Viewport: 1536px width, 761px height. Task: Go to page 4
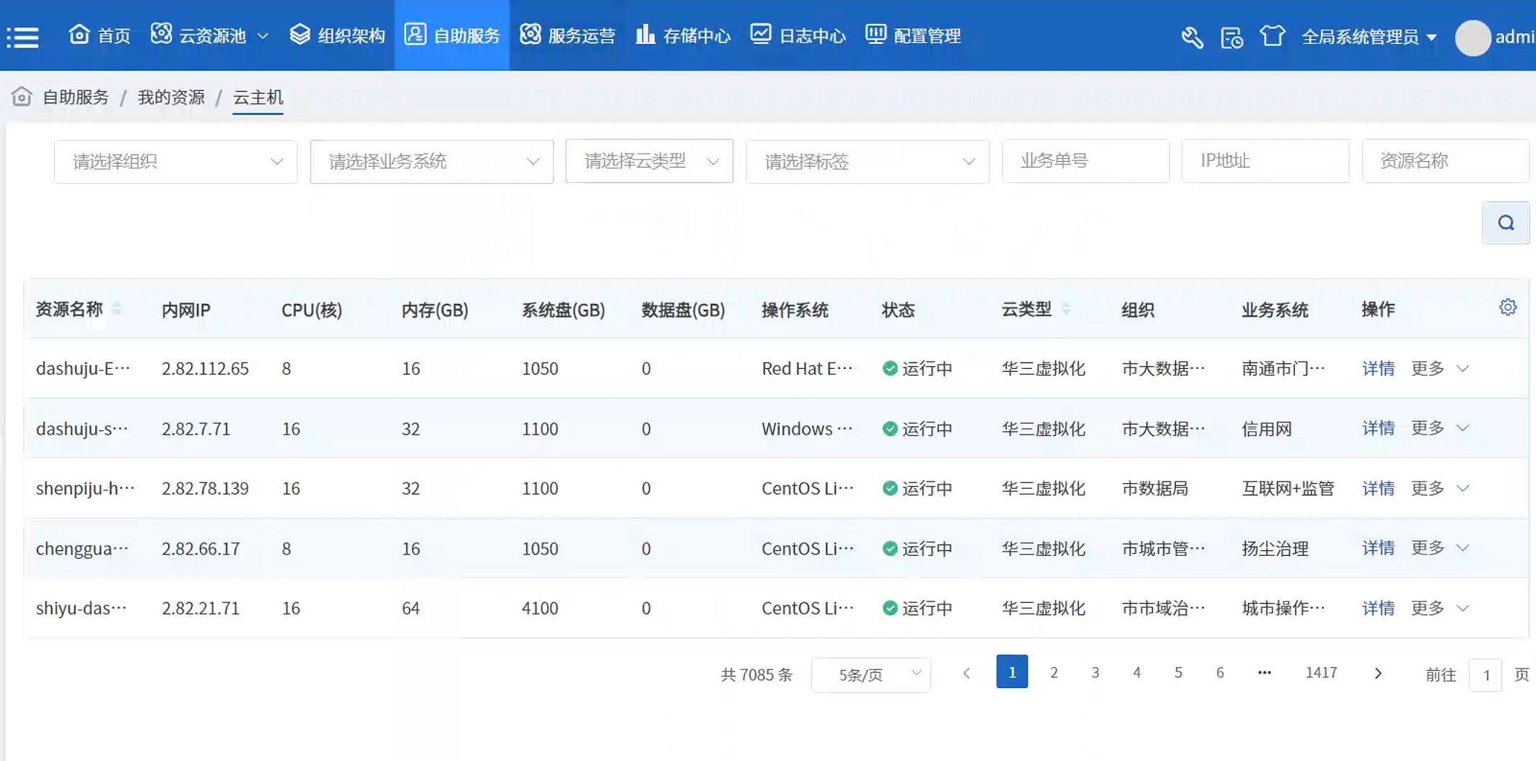(1137, 672)
